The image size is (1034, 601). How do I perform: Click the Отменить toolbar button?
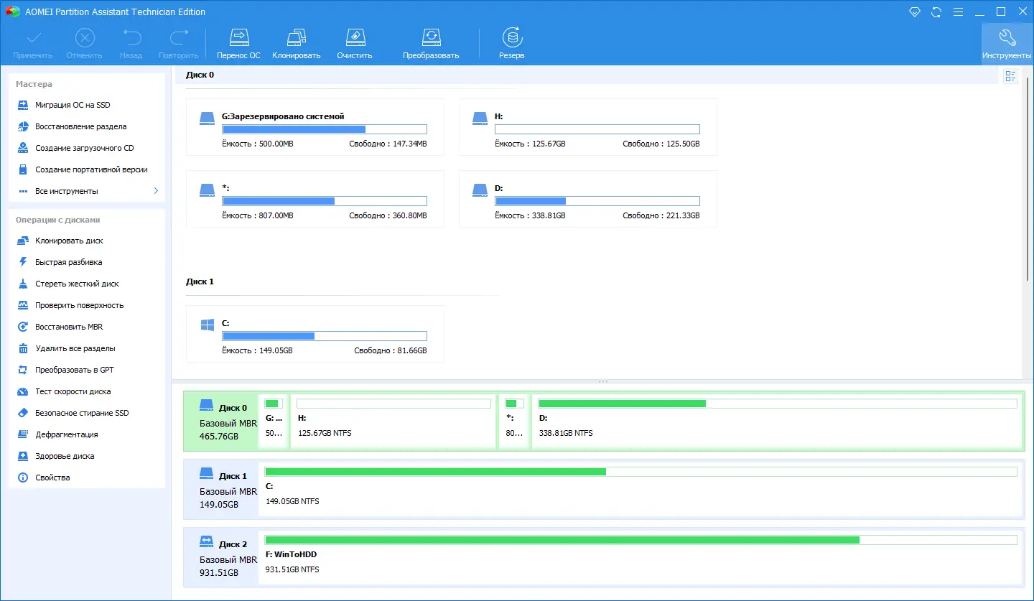[x=85, y=44]
